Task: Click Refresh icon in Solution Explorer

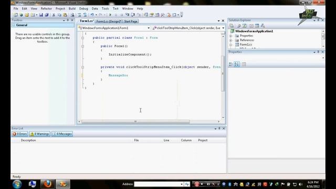Action: point(244,26)
